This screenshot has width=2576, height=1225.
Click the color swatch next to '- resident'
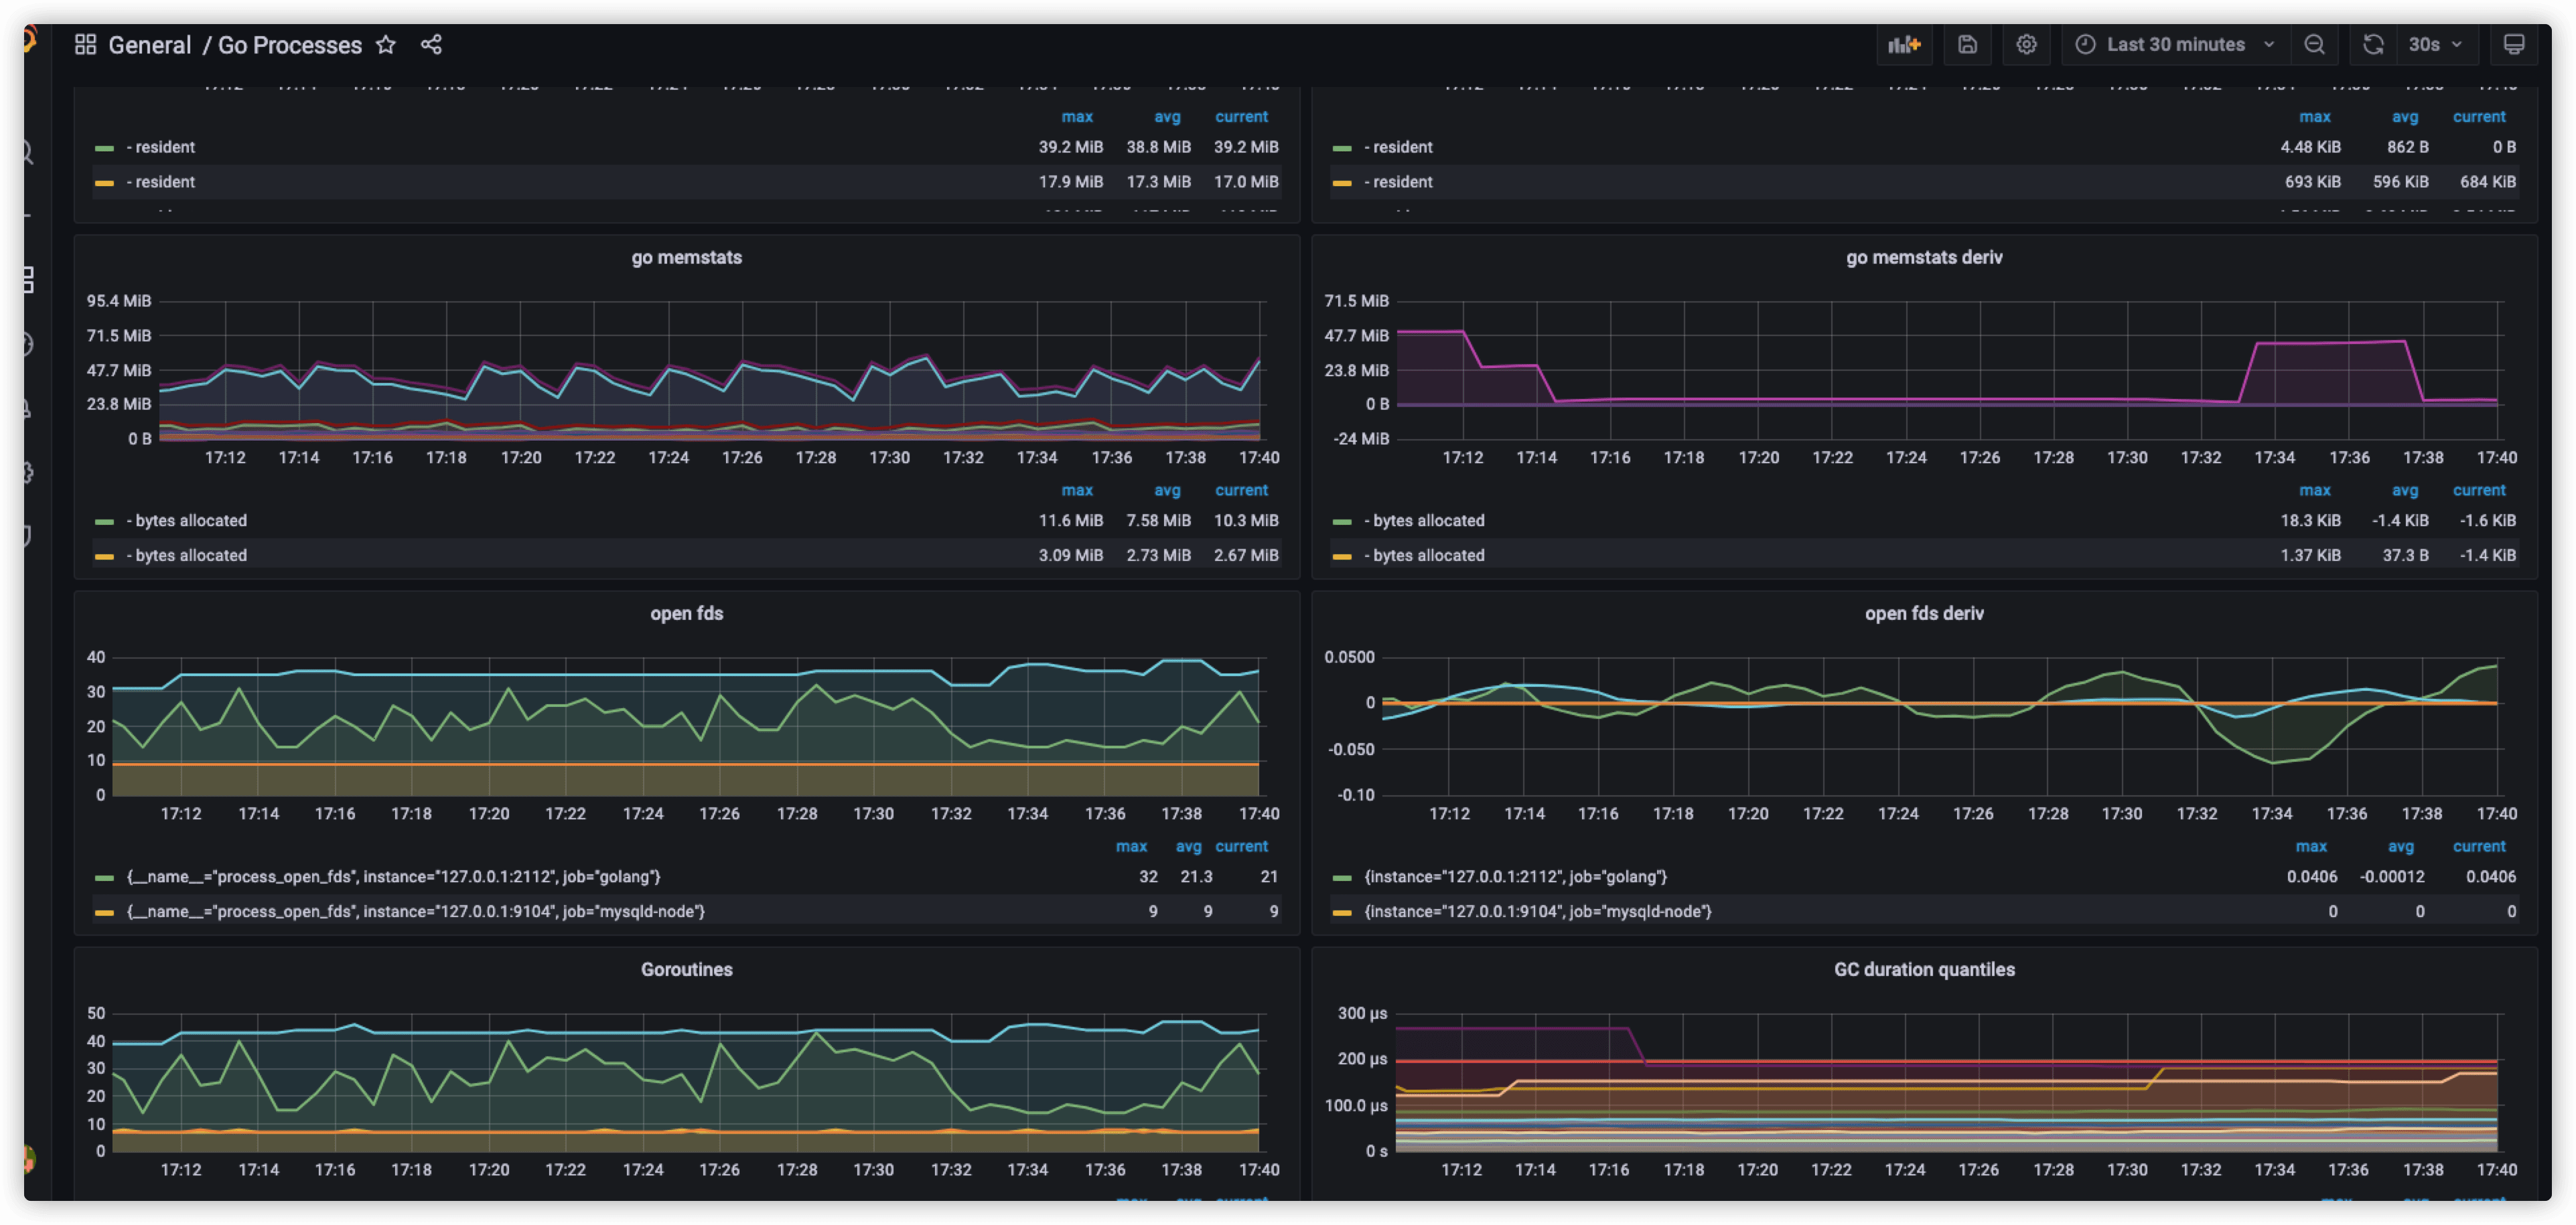(x=106, y=147)
